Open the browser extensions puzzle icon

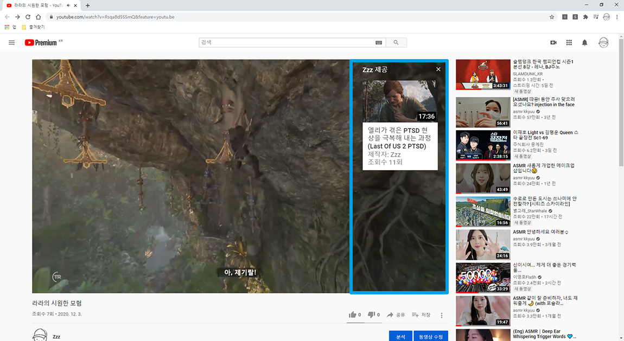[585, 17]
